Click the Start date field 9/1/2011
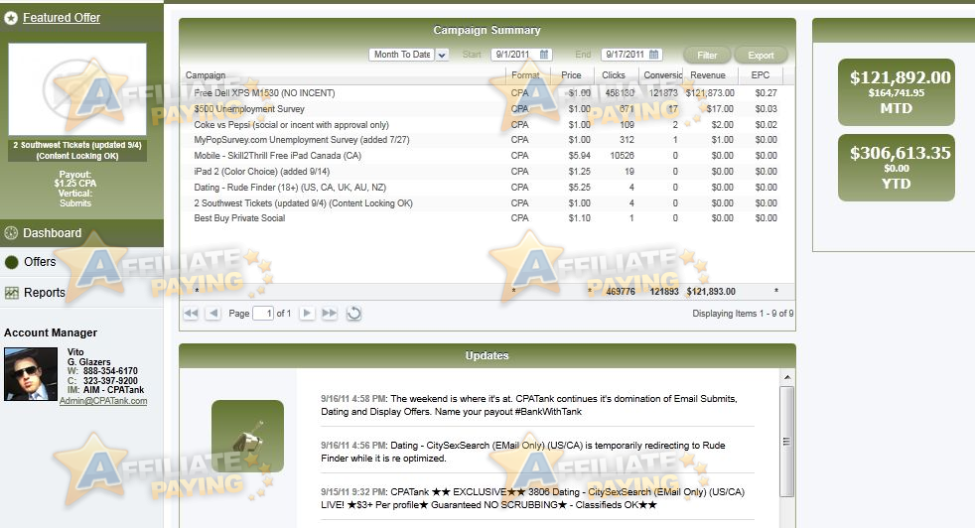 [x=513, y=55]
